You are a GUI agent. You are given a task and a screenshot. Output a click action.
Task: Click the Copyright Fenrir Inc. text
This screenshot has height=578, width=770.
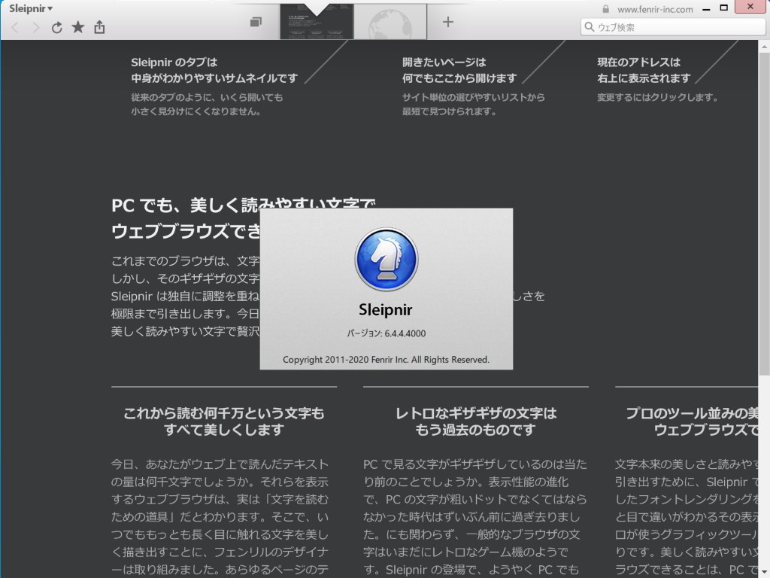(x=385, y=359)
